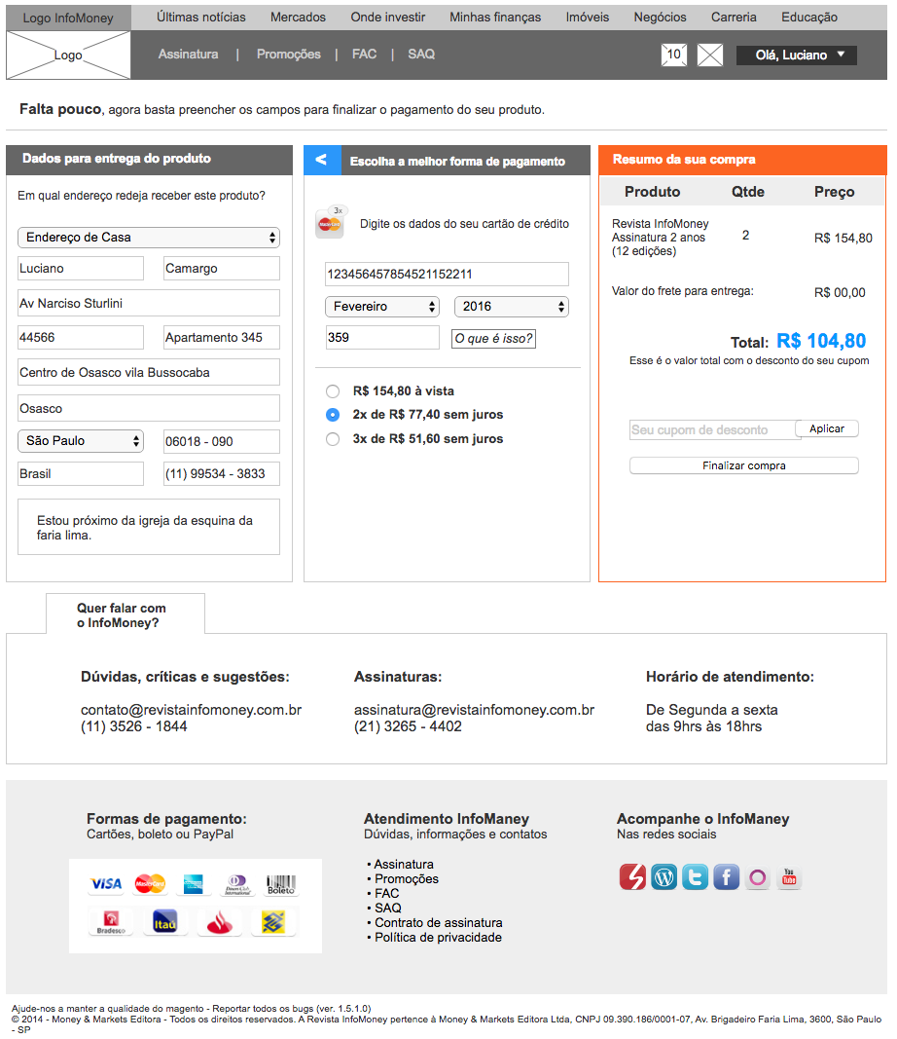Open the Endereço de Casa dropdown
This screenshot has height=1039, width=897.
tap(149, 238)
